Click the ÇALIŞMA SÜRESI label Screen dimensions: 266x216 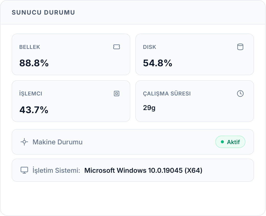(x=167, y=94)
